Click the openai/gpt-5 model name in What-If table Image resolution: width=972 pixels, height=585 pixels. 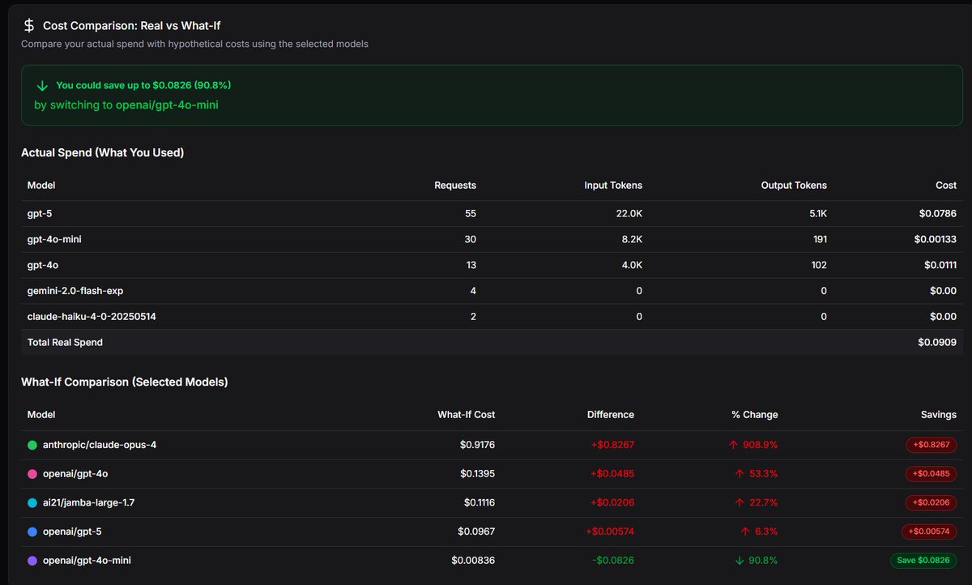point(72,532)
